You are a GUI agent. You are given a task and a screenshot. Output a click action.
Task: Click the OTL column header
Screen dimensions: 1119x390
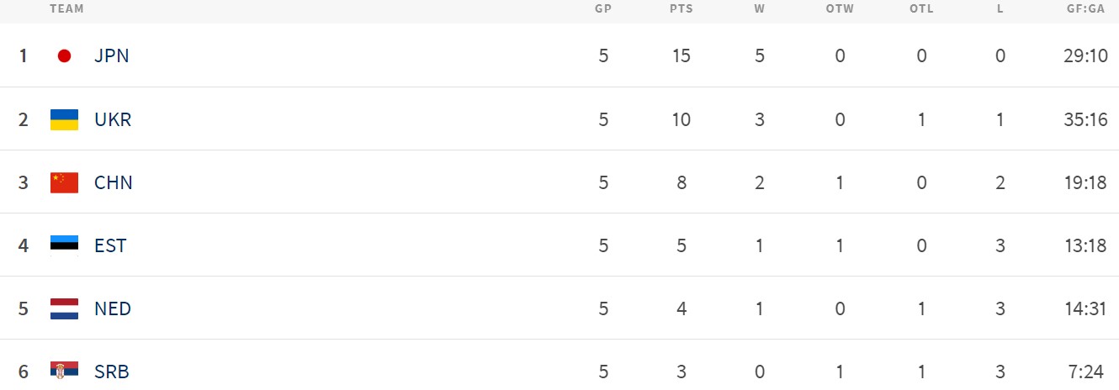[922, 9]
